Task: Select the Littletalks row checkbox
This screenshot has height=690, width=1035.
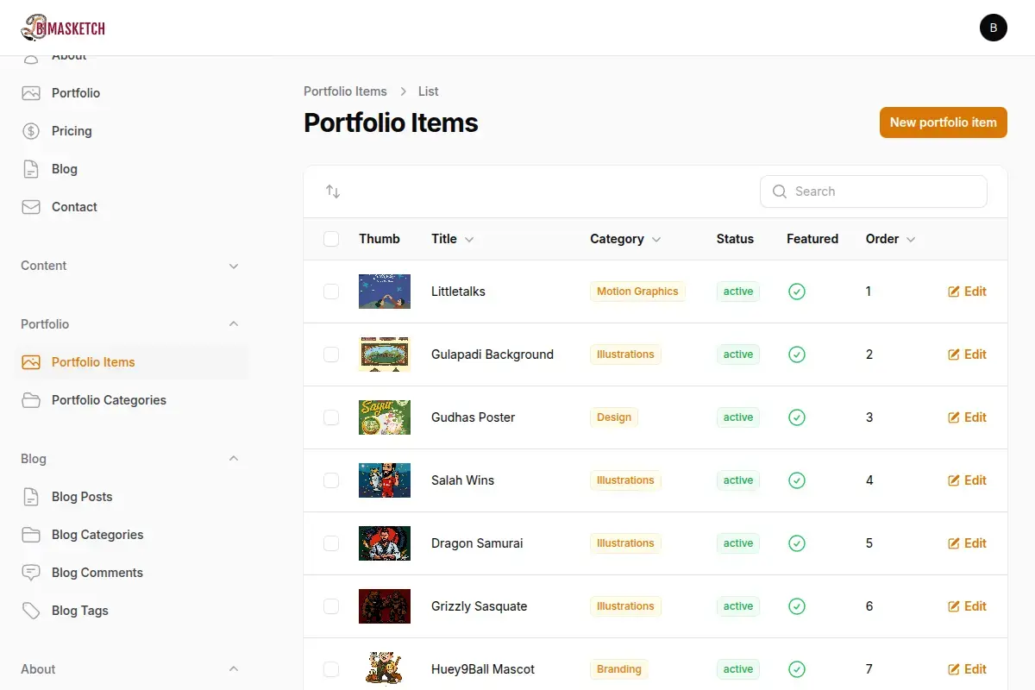Action: 331,292
